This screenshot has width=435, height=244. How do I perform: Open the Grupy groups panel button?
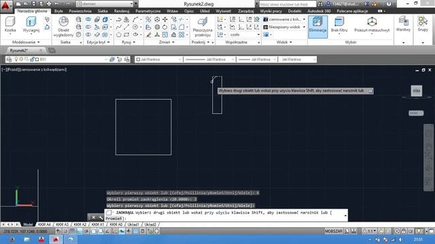coord(423,24)
